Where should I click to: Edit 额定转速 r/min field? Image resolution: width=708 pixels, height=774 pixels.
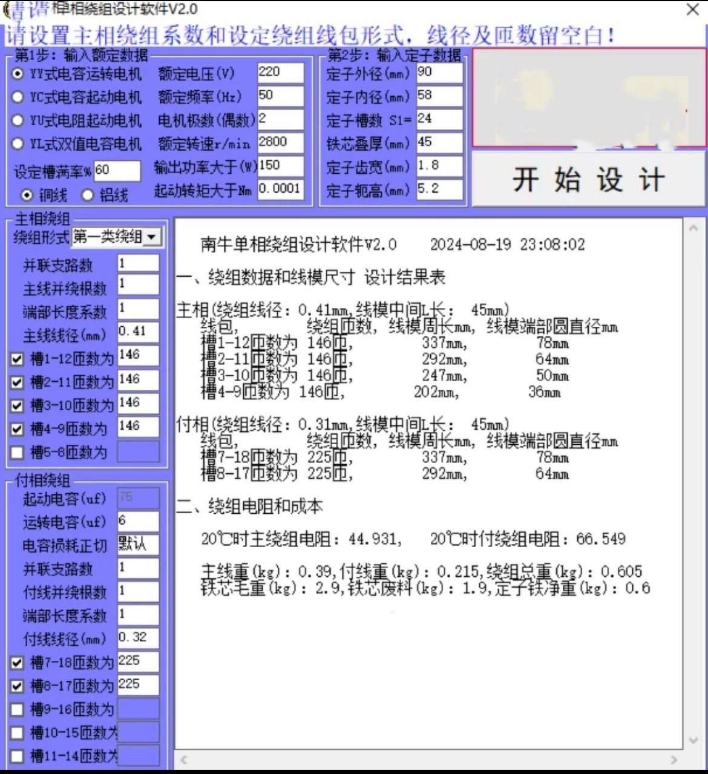pyautogui.click(x=280, y=143)
